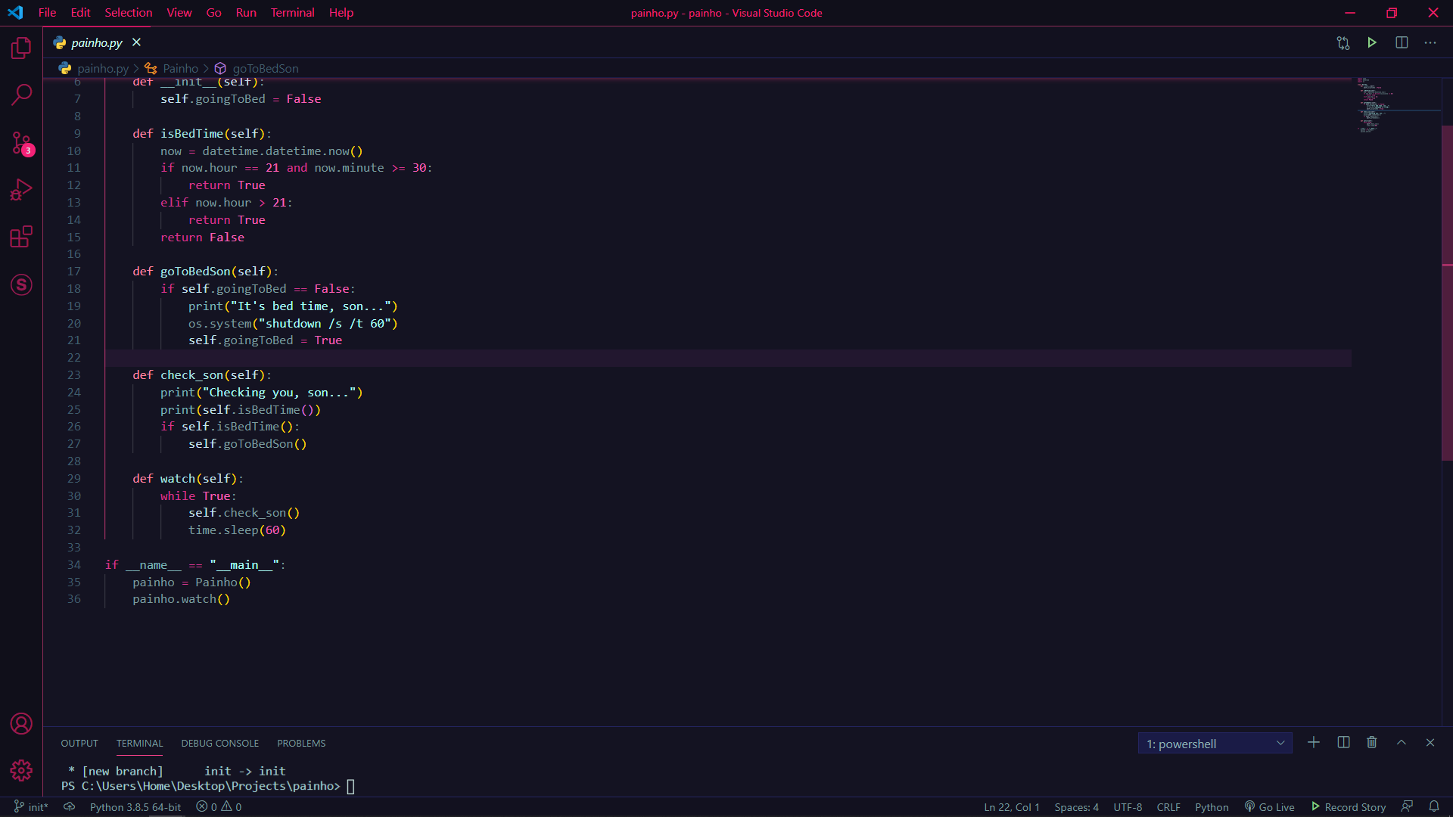This screenshot has width=1453, height=817.
Task: Open the Manage settings gear
Action: [20, 770]
